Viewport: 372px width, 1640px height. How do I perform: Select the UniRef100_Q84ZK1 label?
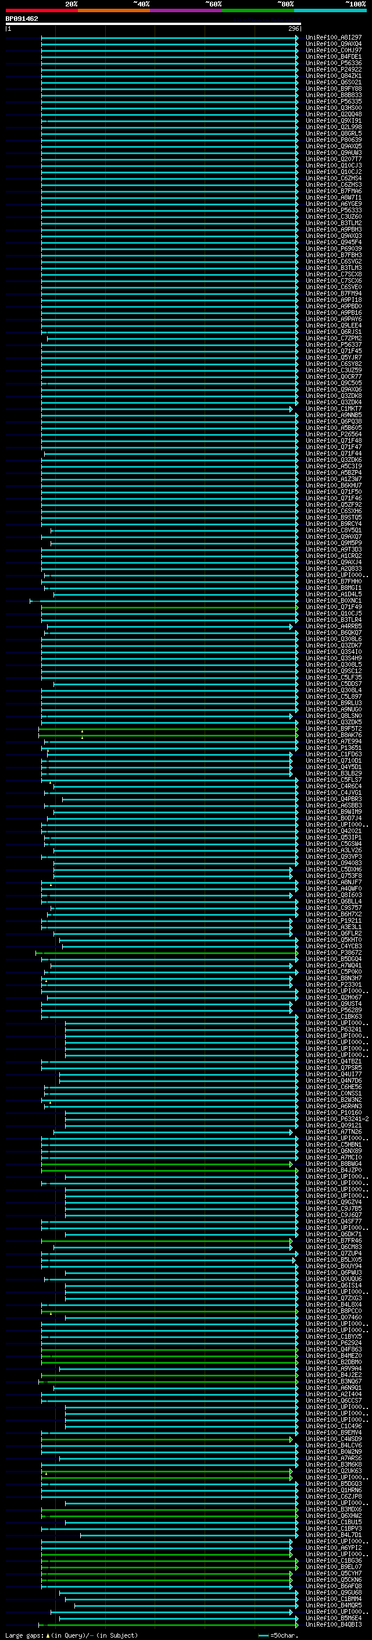click(x=333, y=76)
